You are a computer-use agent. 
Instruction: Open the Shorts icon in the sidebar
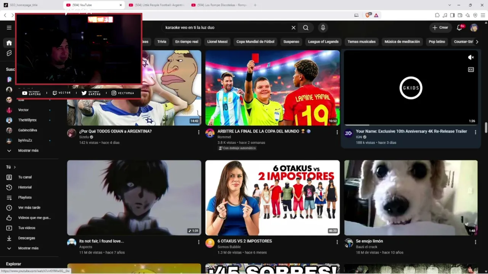[x=9, y=53]
